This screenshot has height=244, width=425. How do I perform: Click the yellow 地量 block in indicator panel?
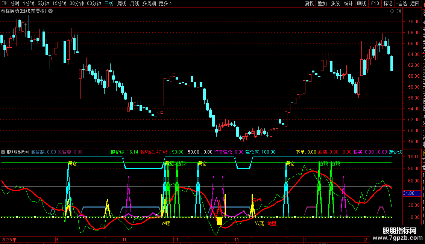coord(219,221)
